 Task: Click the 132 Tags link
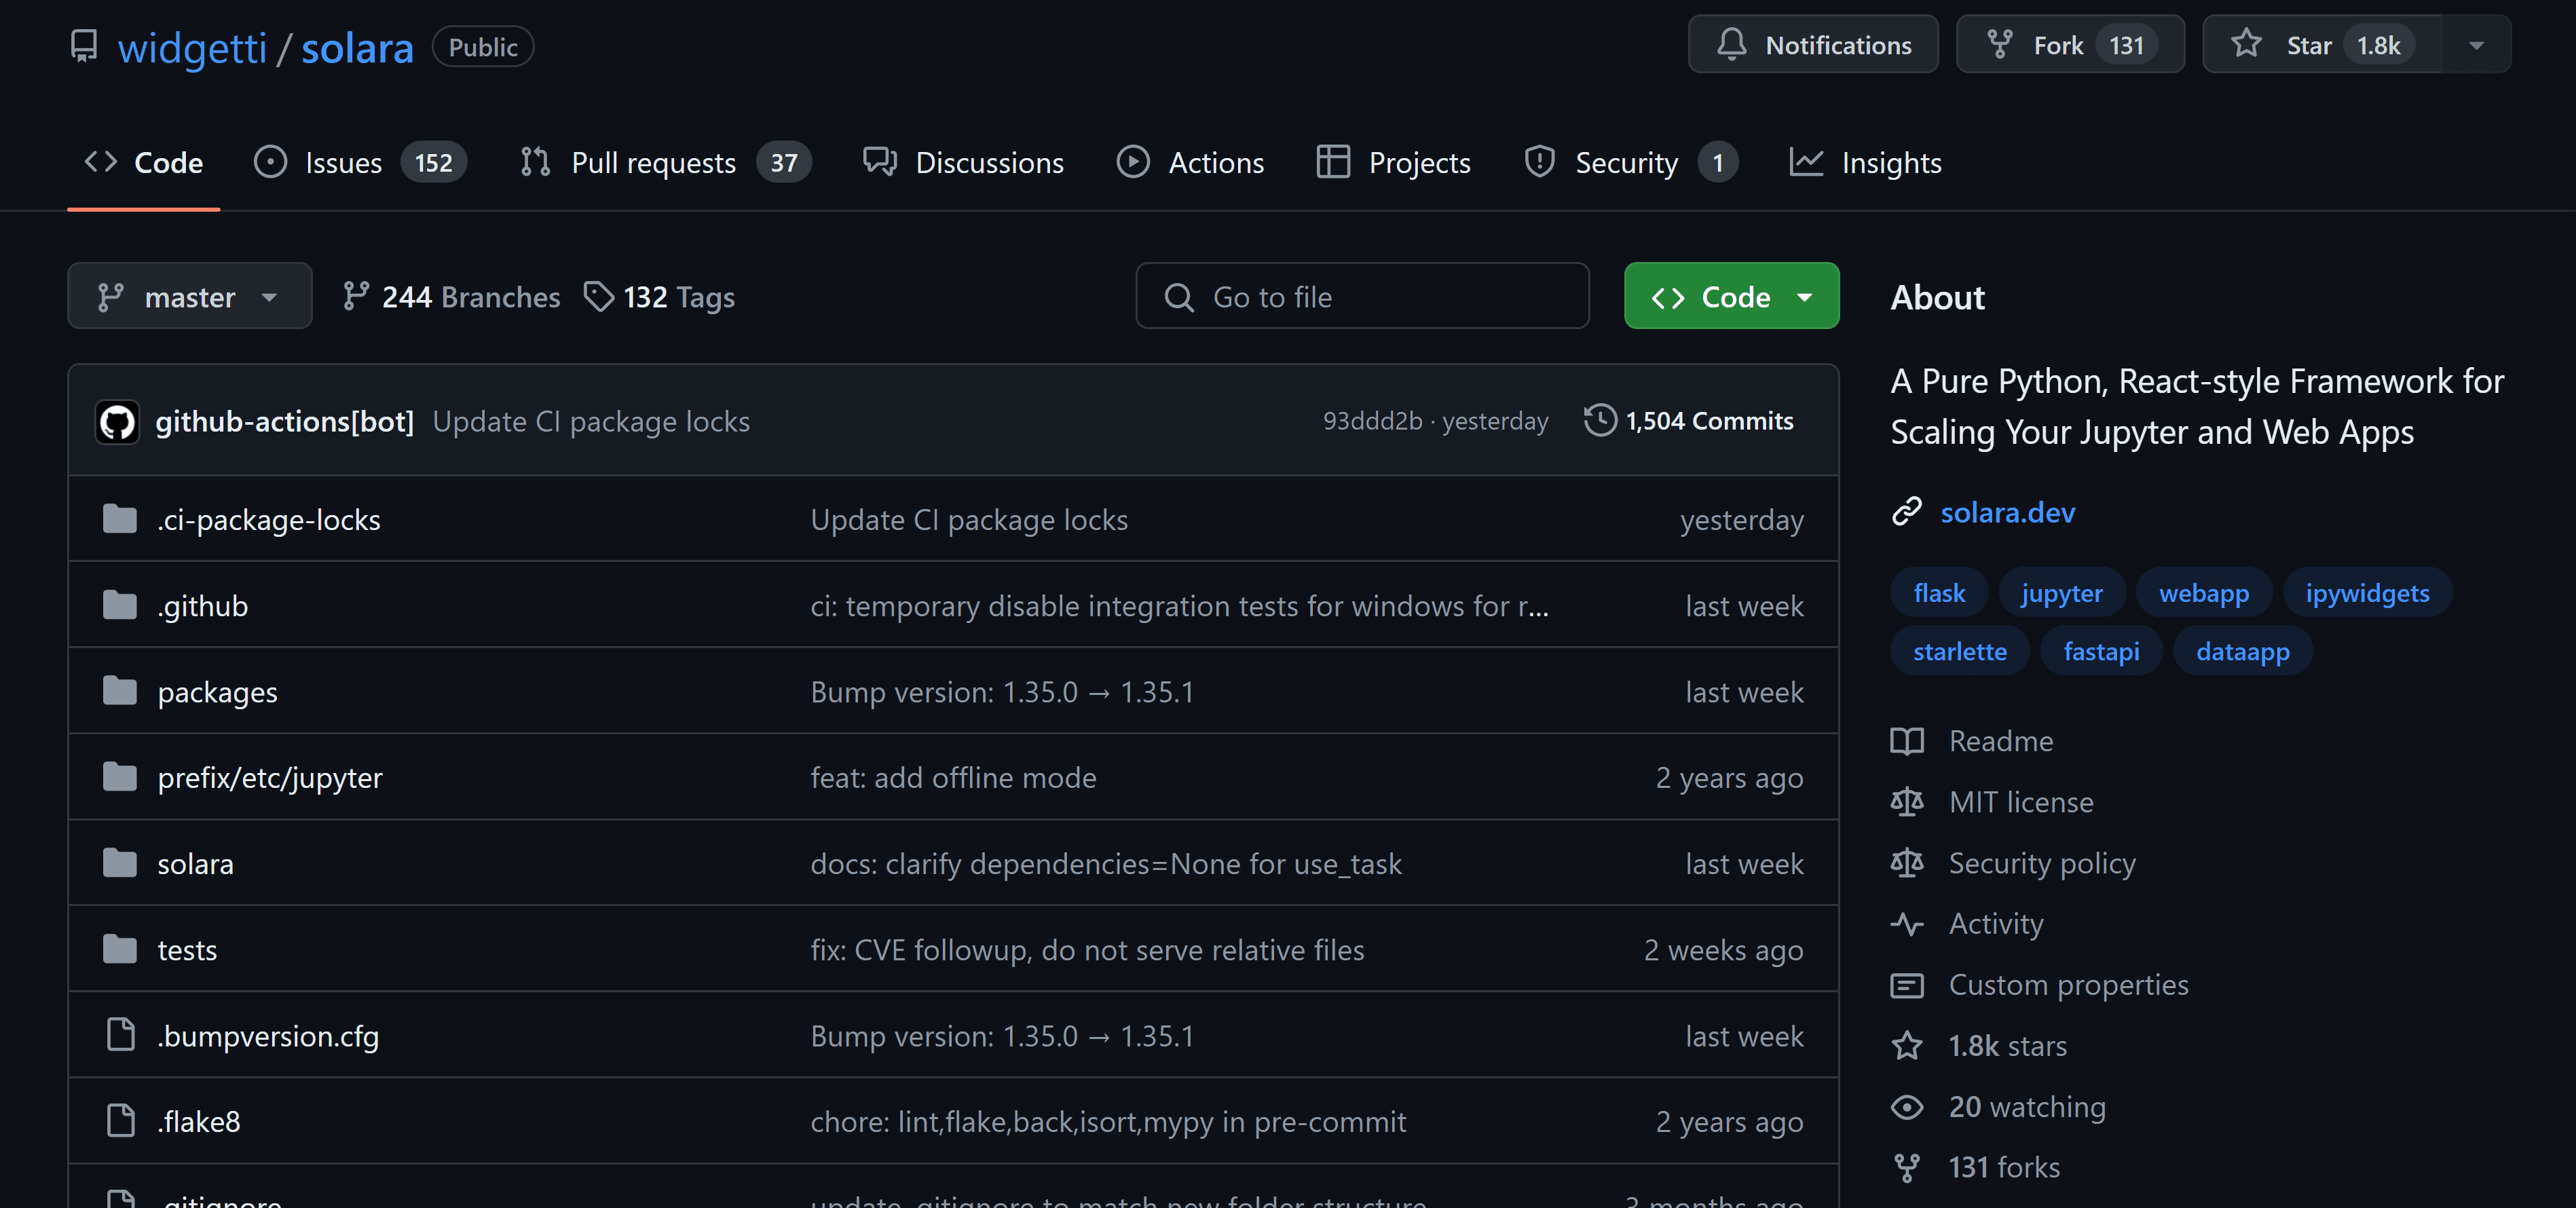(660, 296)
